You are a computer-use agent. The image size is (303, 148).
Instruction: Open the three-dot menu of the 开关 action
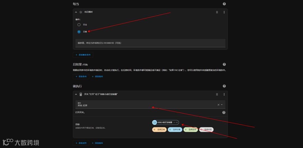click(224, 95)
